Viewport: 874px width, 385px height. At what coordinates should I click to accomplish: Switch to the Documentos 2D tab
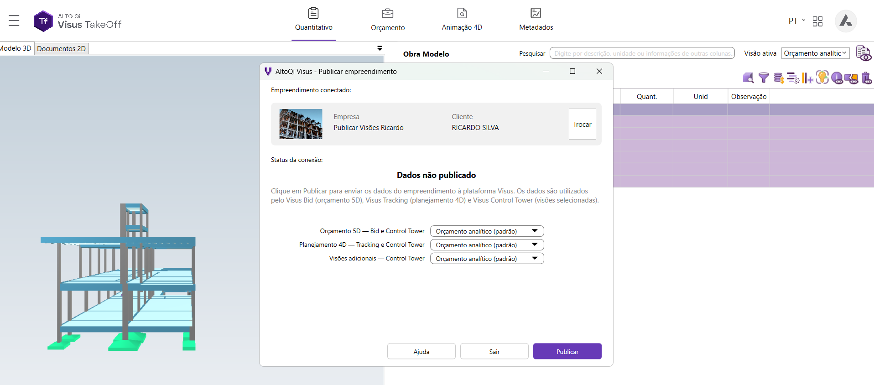pos(61,49)
